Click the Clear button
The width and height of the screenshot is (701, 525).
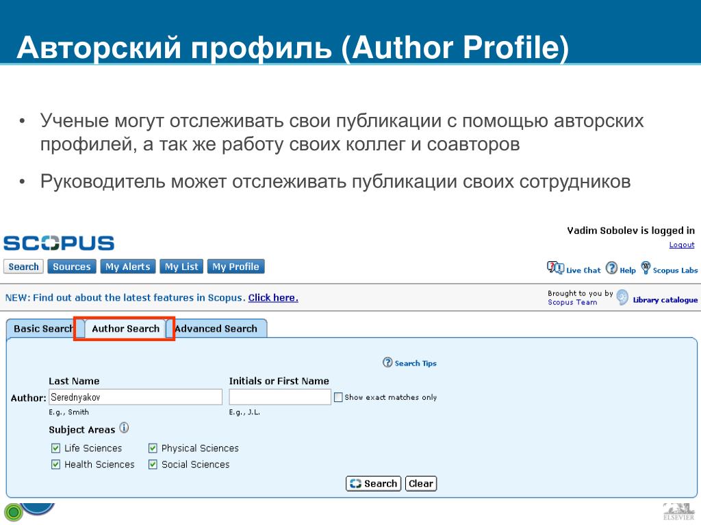point(421,483)
